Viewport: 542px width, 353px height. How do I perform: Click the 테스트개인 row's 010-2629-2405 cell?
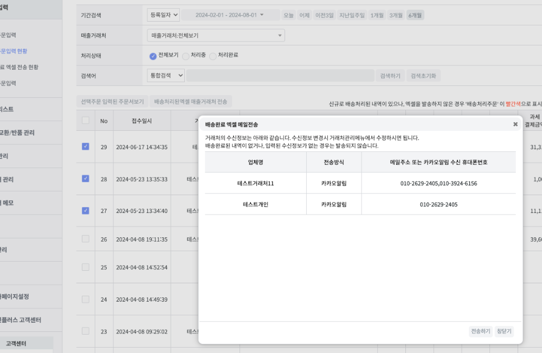point(438,204)
